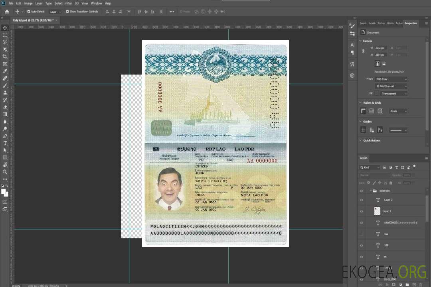Open the guide line style dropdown

pyautogui.click(x=398, y=130)
